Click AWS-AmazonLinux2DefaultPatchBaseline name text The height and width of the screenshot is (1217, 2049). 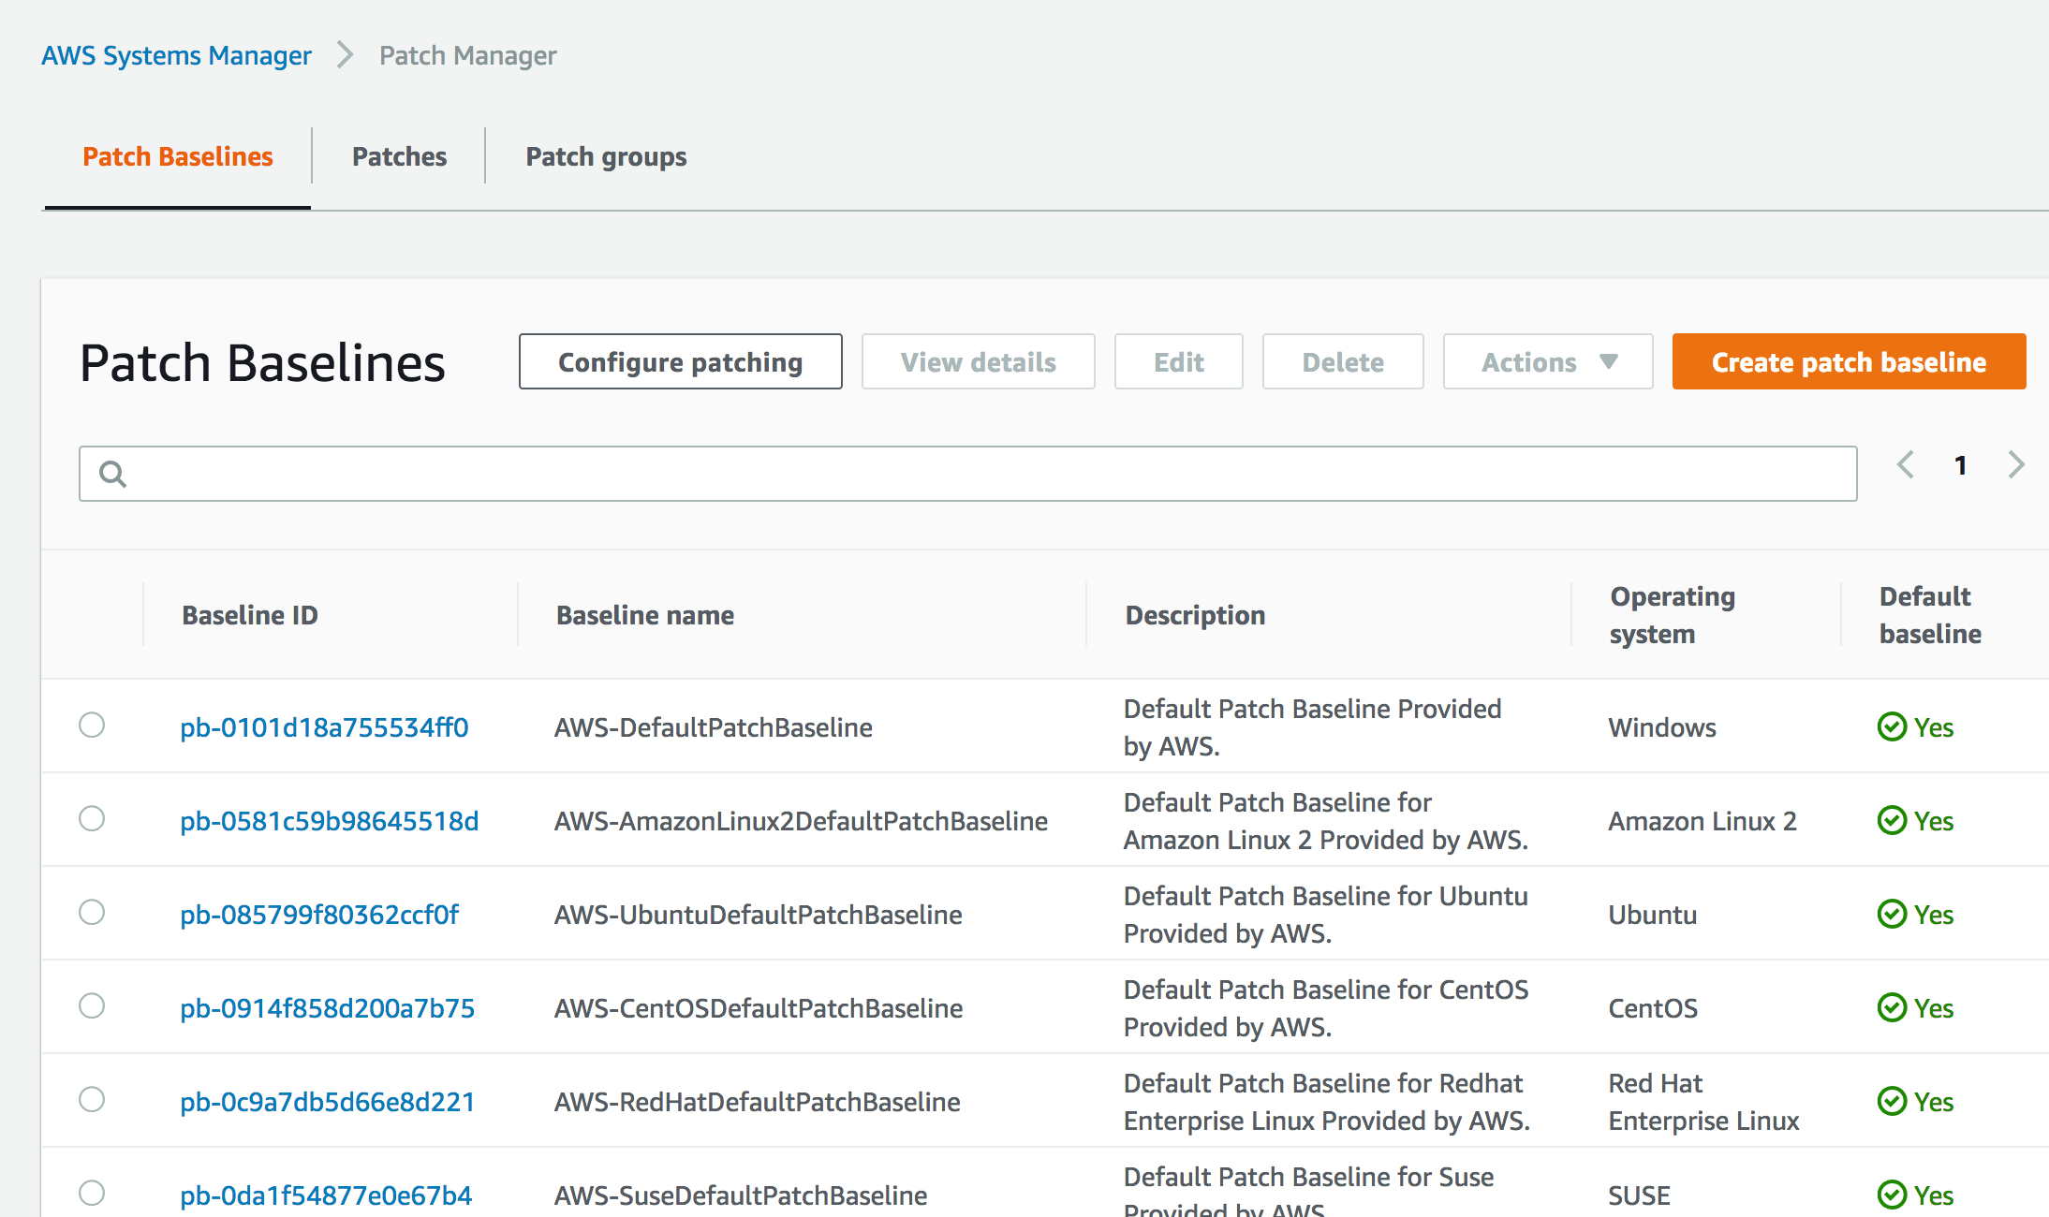[802, 821]
